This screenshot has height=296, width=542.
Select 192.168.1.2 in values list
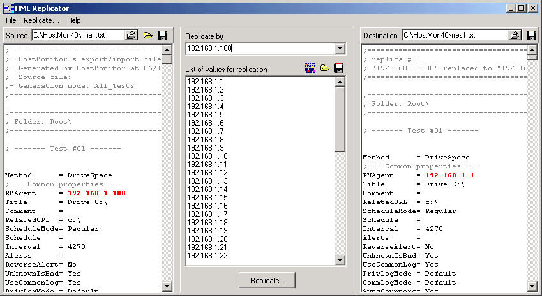coord(206,90)
